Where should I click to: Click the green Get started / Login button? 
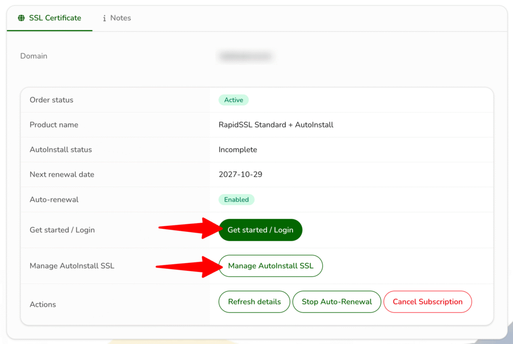pyautogui.click(x=261, y=230)
